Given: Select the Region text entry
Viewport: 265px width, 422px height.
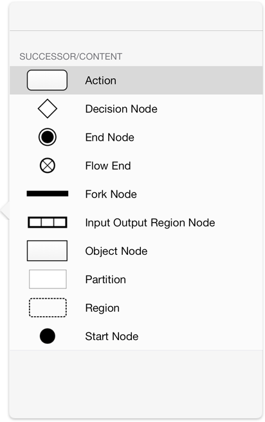Looking at the screenshot, I should coord(102,308).
